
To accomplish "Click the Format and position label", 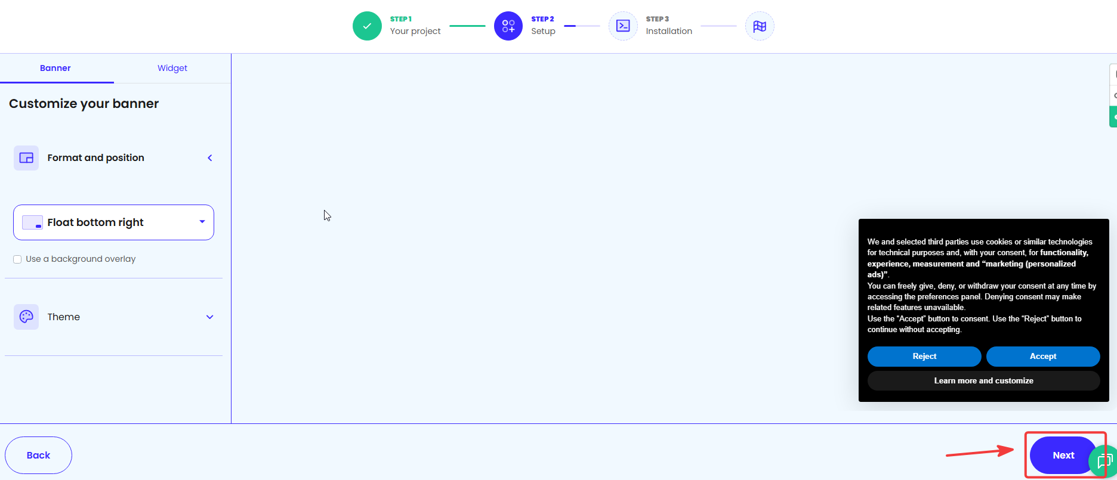I will point(96,158).
